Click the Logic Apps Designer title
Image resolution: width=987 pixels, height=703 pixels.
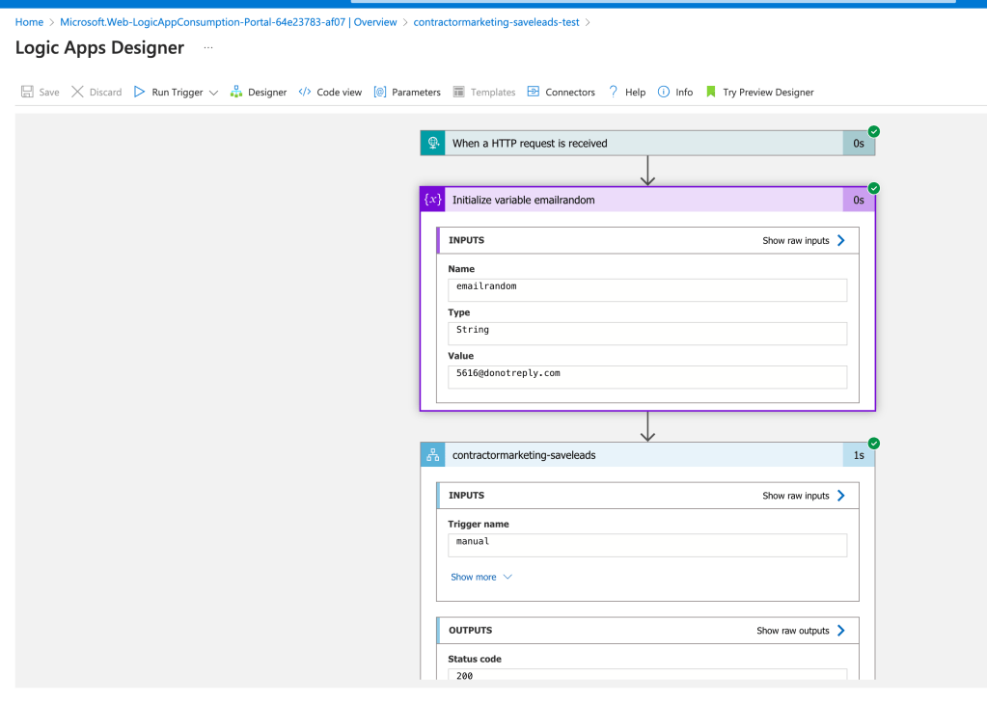99,48
